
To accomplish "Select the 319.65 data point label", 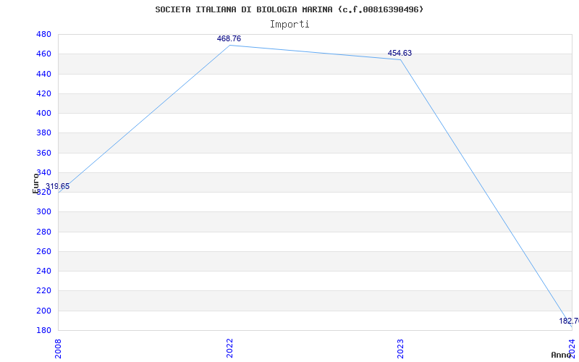I will click(58, 187).
